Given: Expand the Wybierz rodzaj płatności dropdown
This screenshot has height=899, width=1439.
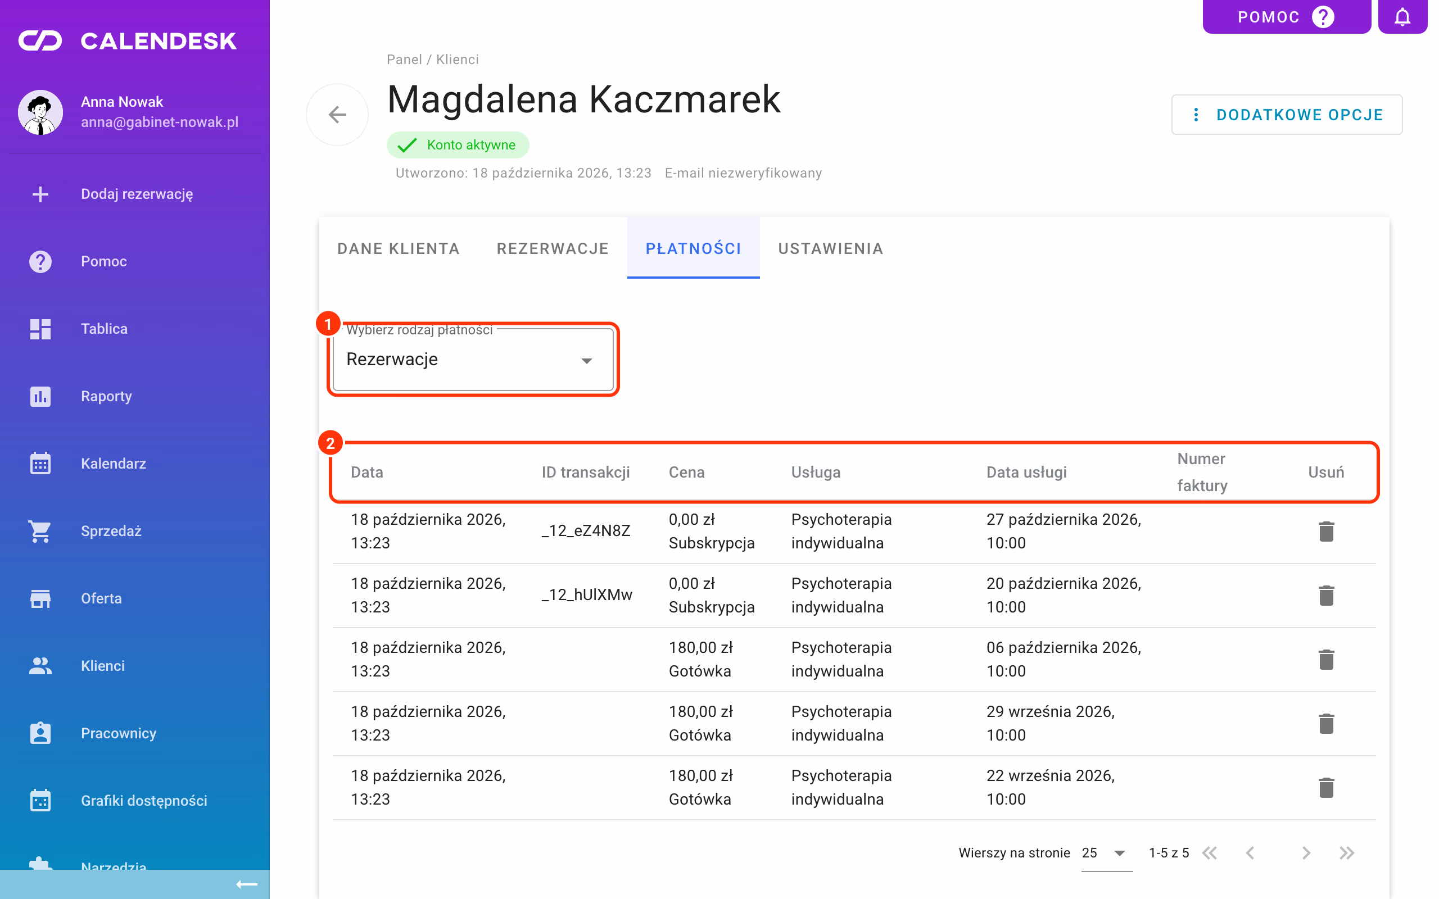Looking at the screenshot, I should [x=473, y=360].
